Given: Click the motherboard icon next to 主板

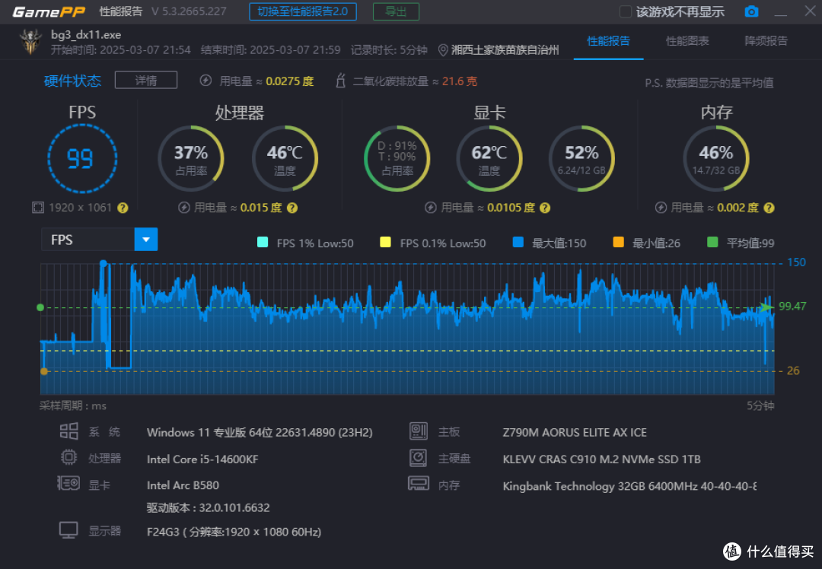Looking at the screenshot, I should coord(419,431).
